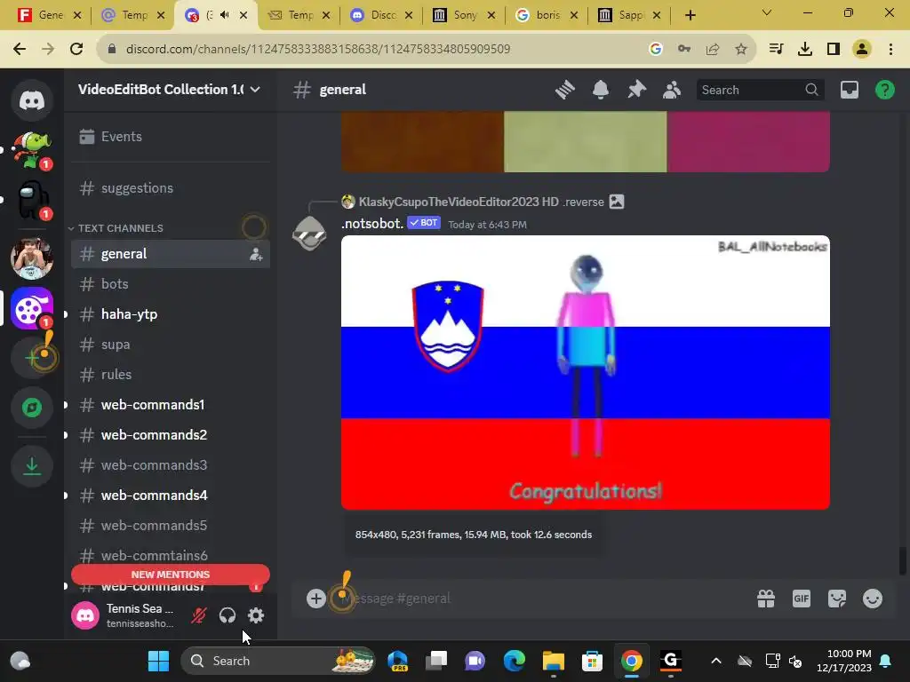Open the Among Us crewmate server icon
Image resolution: width=910 pixels, height=682 pixels.
tap(32, 200)
